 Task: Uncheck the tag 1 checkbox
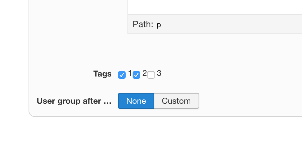click(x=122, y=75)
